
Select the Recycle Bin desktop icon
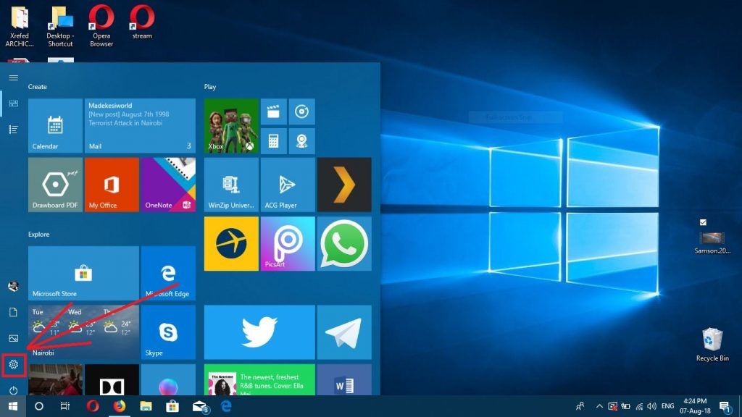[x=712, y=345]
